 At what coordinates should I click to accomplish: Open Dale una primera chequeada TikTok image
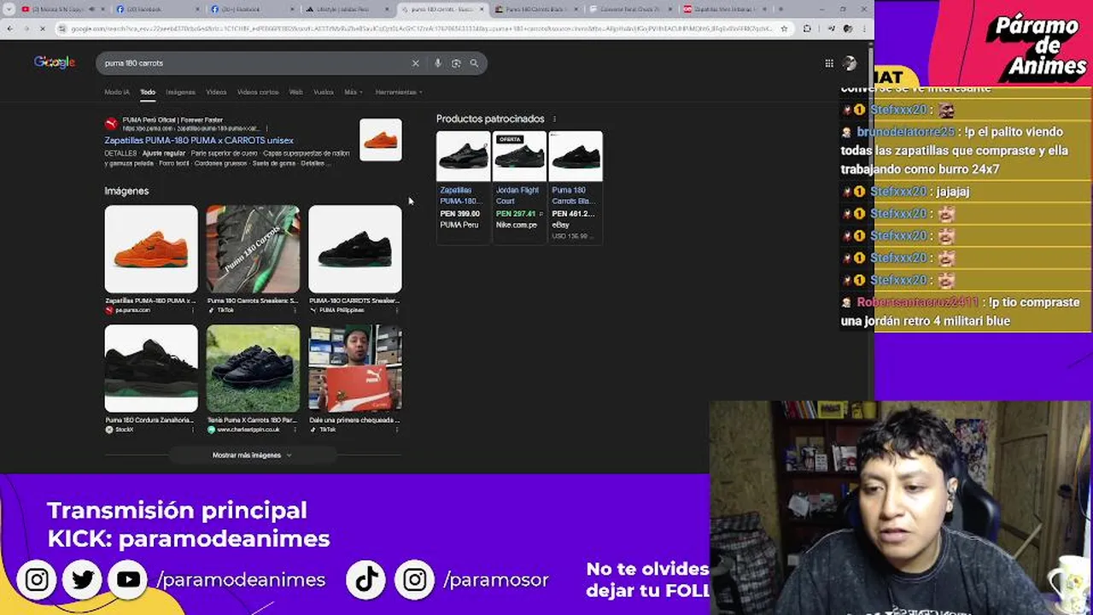coord(355,368)
